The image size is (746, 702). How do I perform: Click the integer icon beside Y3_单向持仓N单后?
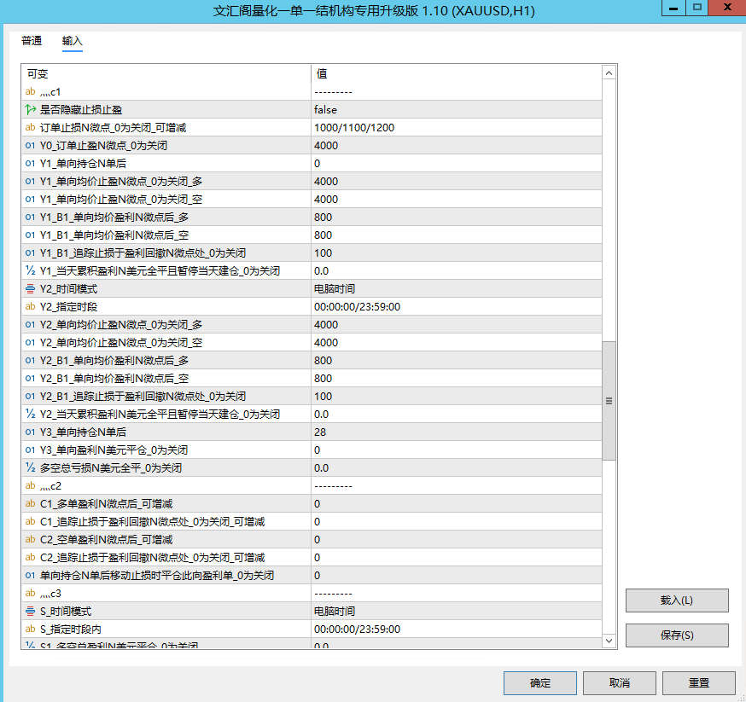coord(31,432)
